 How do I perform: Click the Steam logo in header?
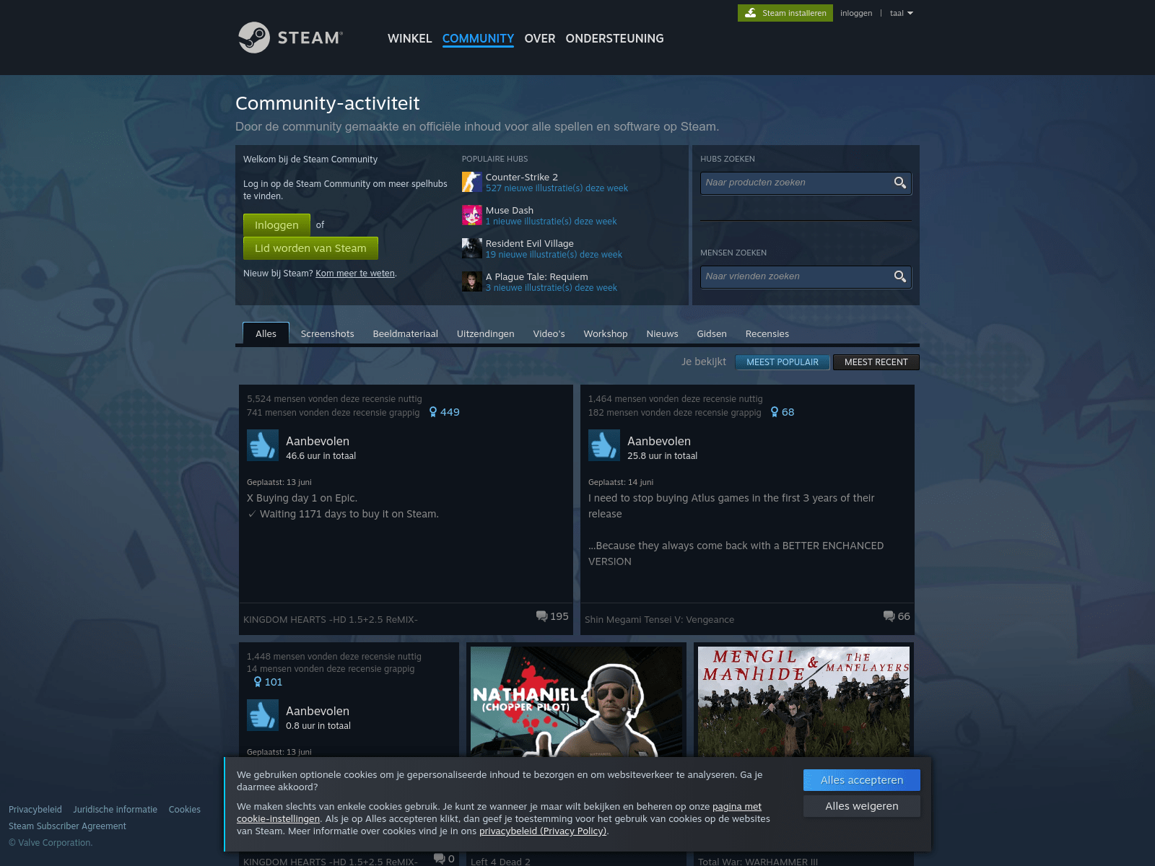[291, 38]
